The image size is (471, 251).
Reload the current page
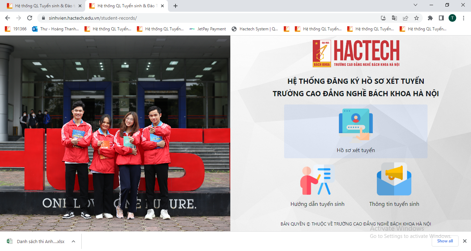click(x=30, y=18)
